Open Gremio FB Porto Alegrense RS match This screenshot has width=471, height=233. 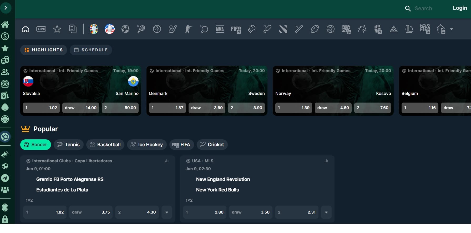pyautogui.click(x=70, y=179)
